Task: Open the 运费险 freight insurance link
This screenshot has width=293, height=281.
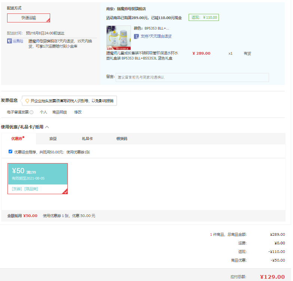Action: [18, 41]
